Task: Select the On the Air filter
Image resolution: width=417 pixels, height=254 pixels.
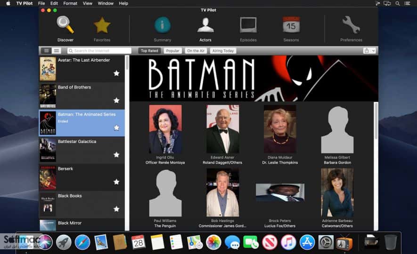Action: click(x=196, y=51)
